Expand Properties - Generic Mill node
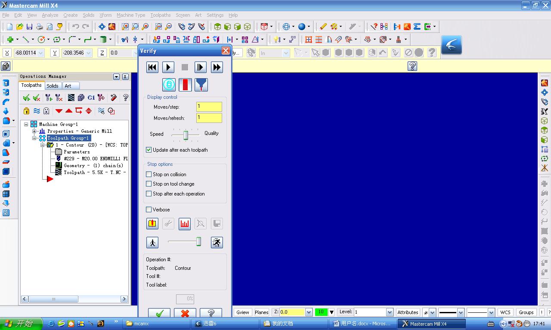This screenshot has height=330, width=551. point(34,131)
